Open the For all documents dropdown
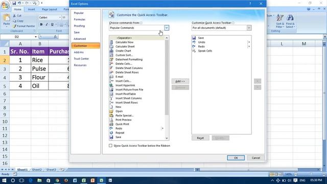The width and height of the screenshot is (327, 184). [249, 28]
